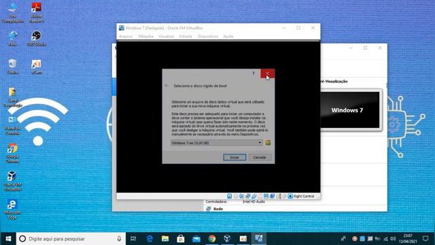The height and width of the screenshot is (245, 435).
Task: Click the Intel HD Audio controller value
Action: (254, 201)
